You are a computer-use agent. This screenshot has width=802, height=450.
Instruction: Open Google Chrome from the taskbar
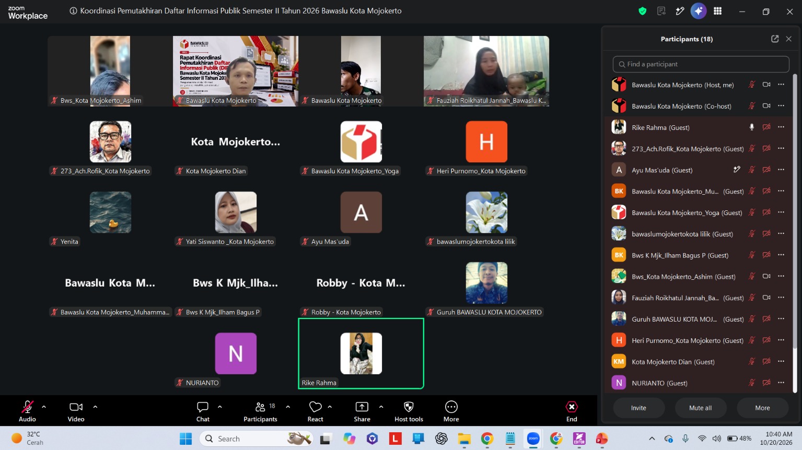487,439
